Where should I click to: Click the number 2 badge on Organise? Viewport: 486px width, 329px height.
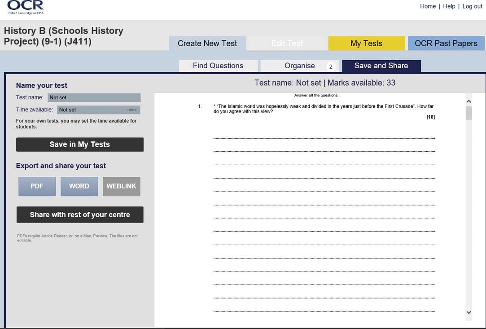tap(331, 66)
